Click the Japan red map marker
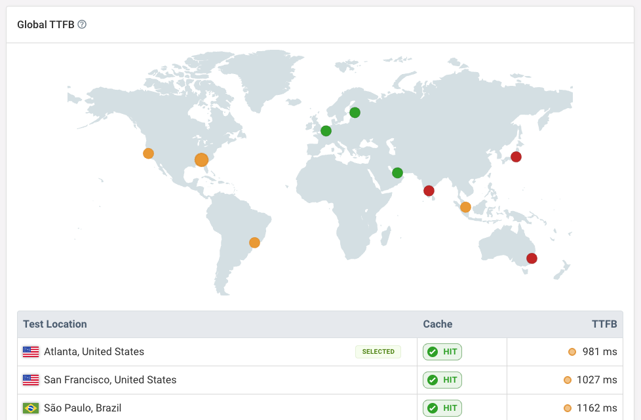Image resolution: width=641 pixels, height=420 pixels. (x=516, y=157)
